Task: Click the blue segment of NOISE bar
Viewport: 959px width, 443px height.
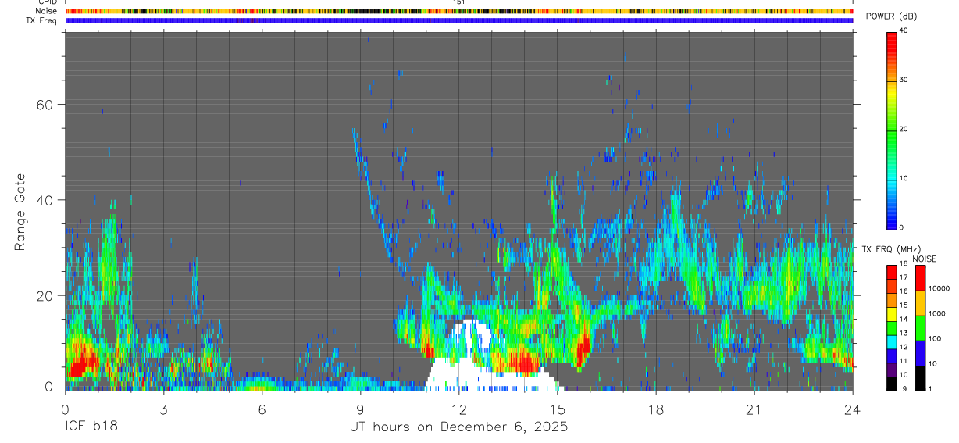Action: coord(920,352)
